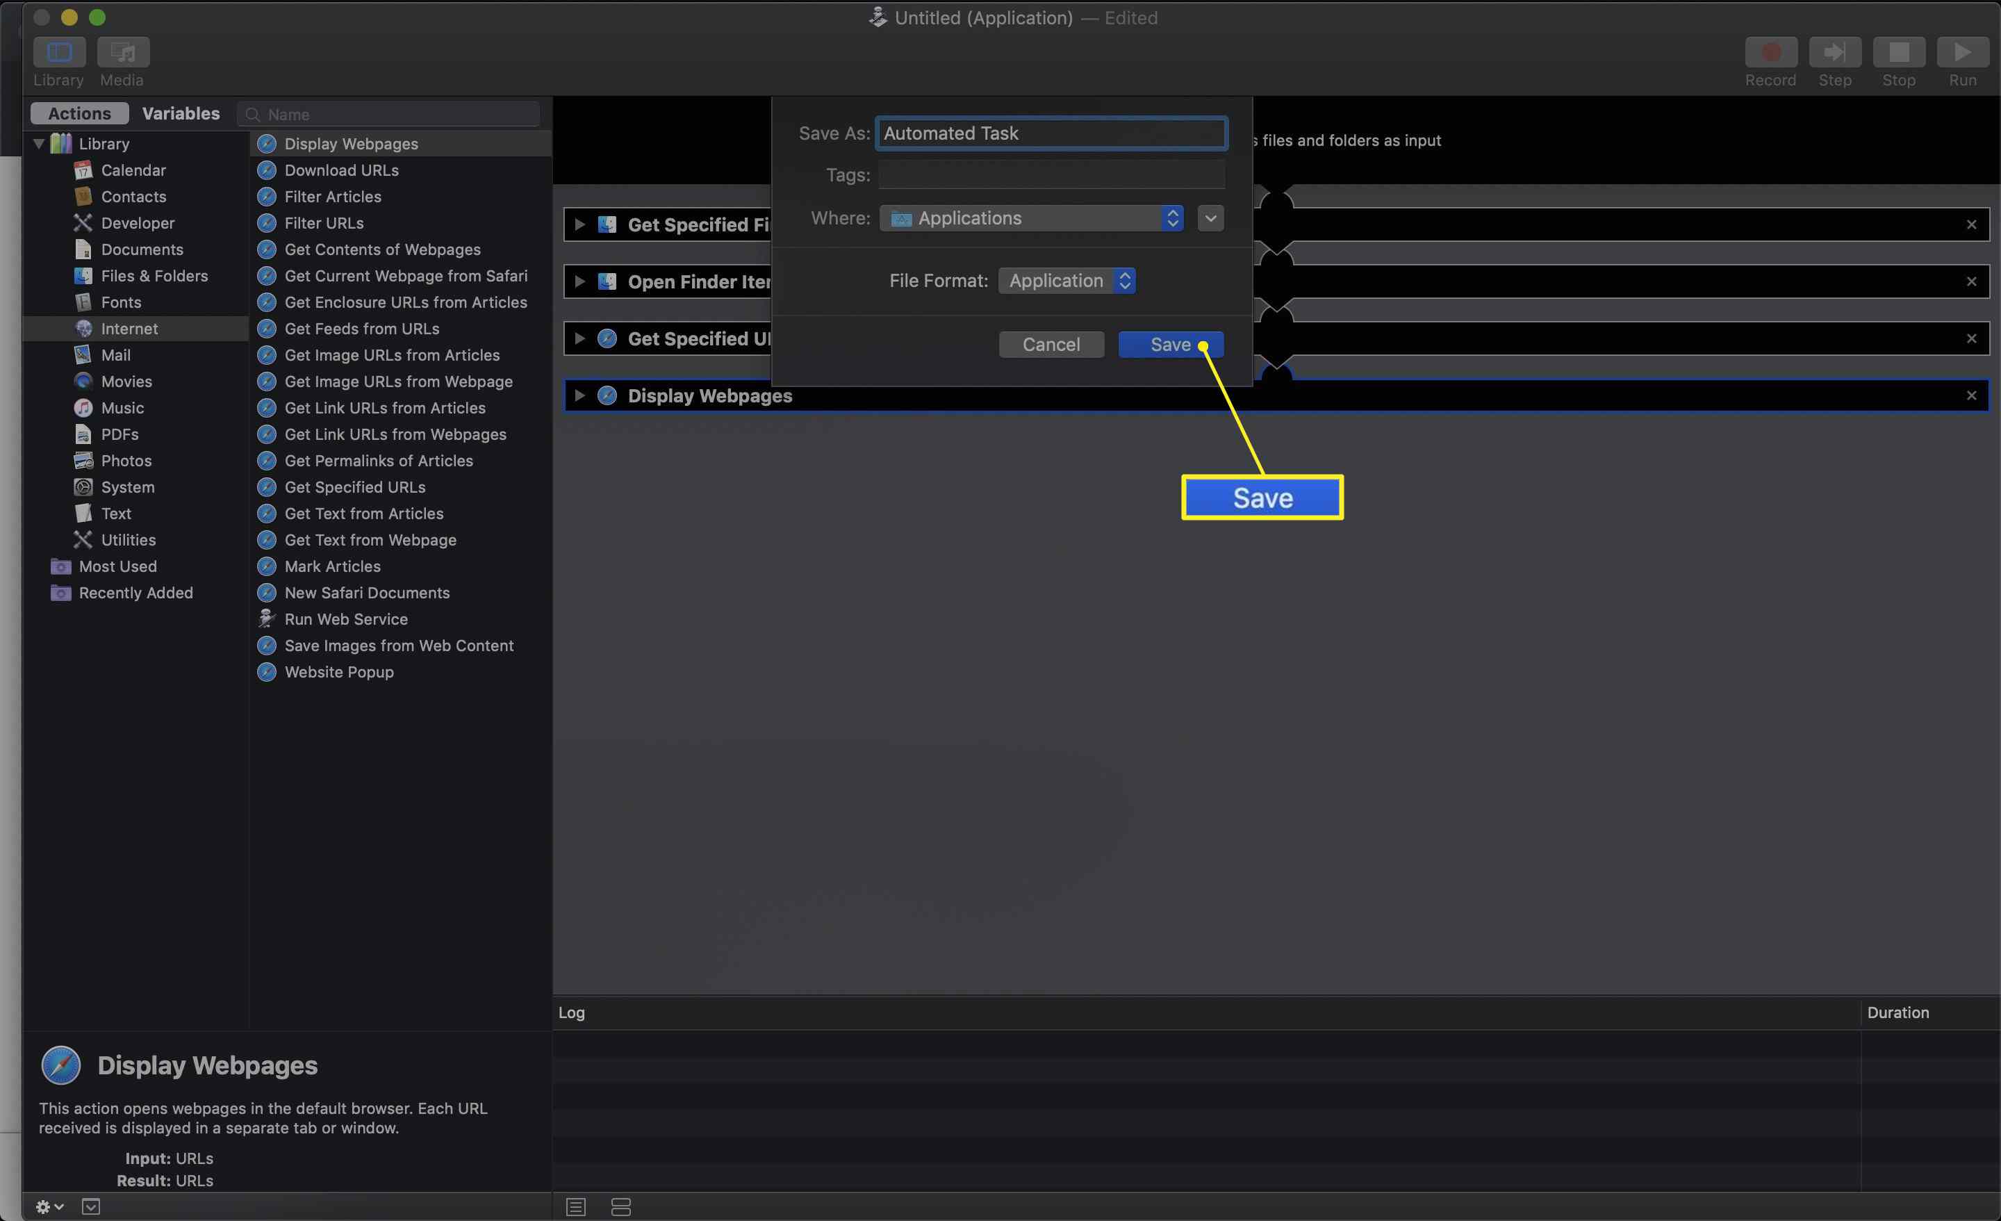Select the Variables tab
This screenshot has height=1221, width=2001.
(180, 113)
